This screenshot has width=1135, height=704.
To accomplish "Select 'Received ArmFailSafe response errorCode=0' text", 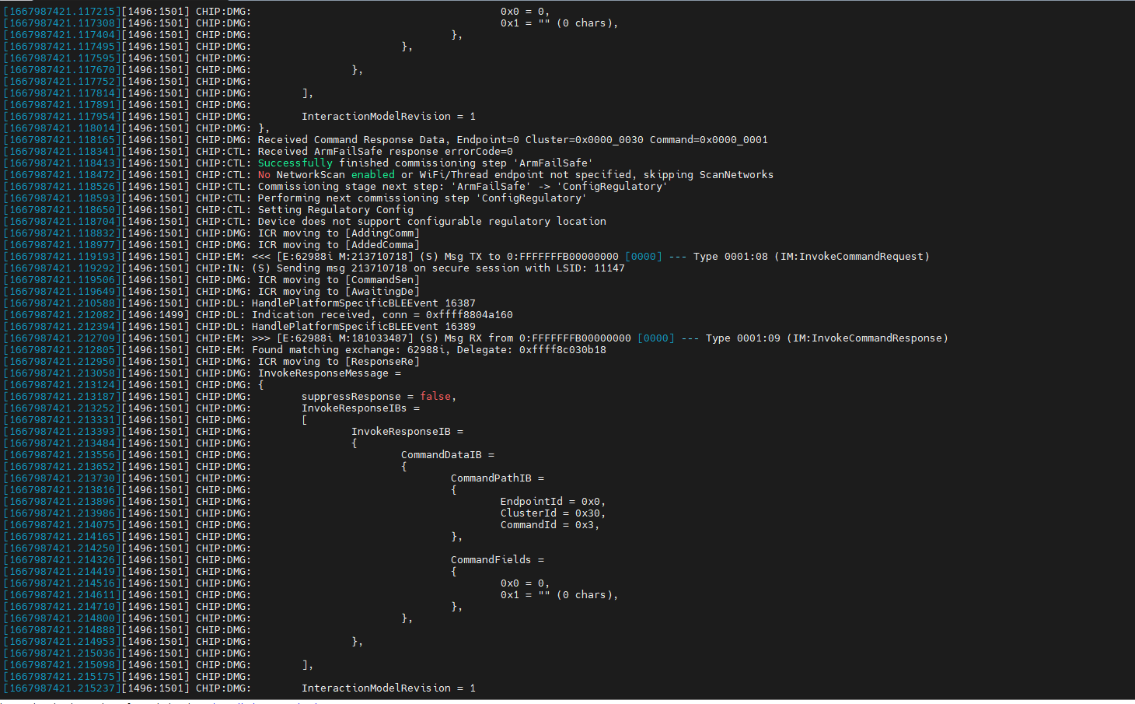I will (386, 152).
